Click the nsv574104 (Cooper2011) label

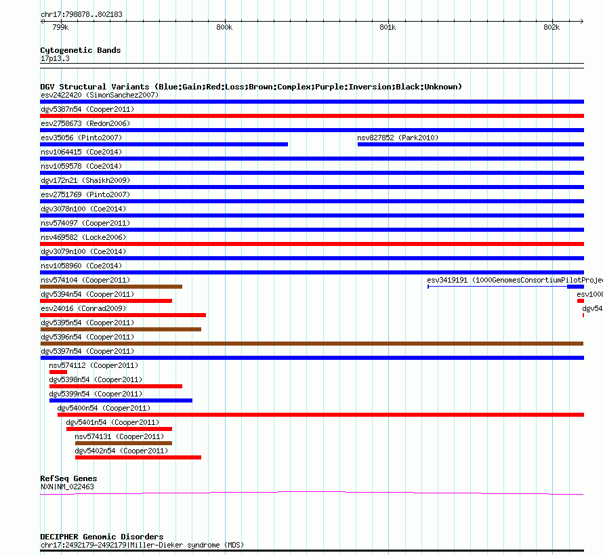(x=85, y=280)
